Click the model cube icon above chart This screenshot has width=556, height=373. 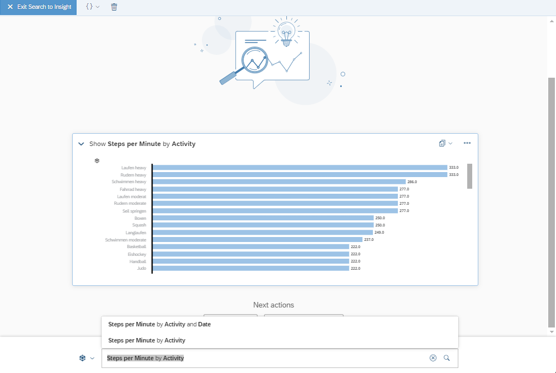tap(97, 160)
